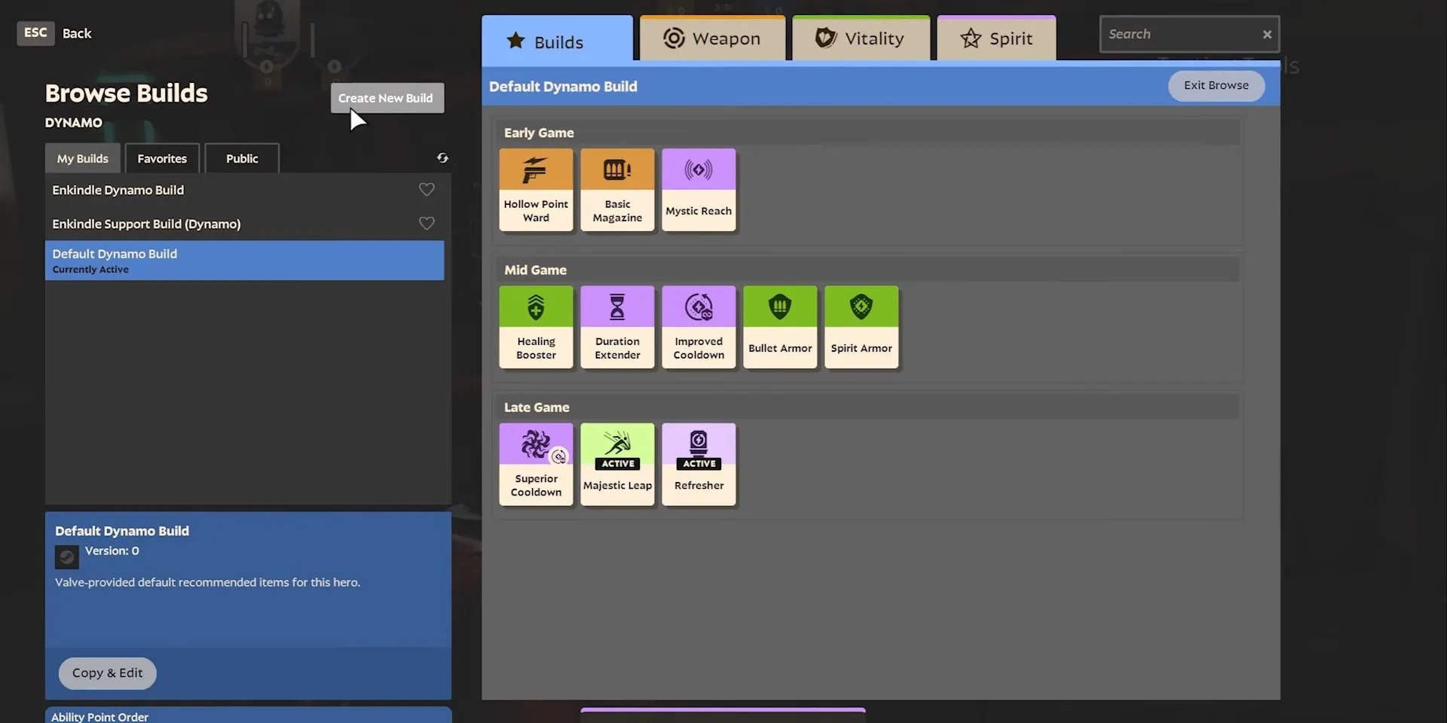Select the Bullet Armor item
Viewport: 1447px width, 723px height.
(x=780, y=327)
